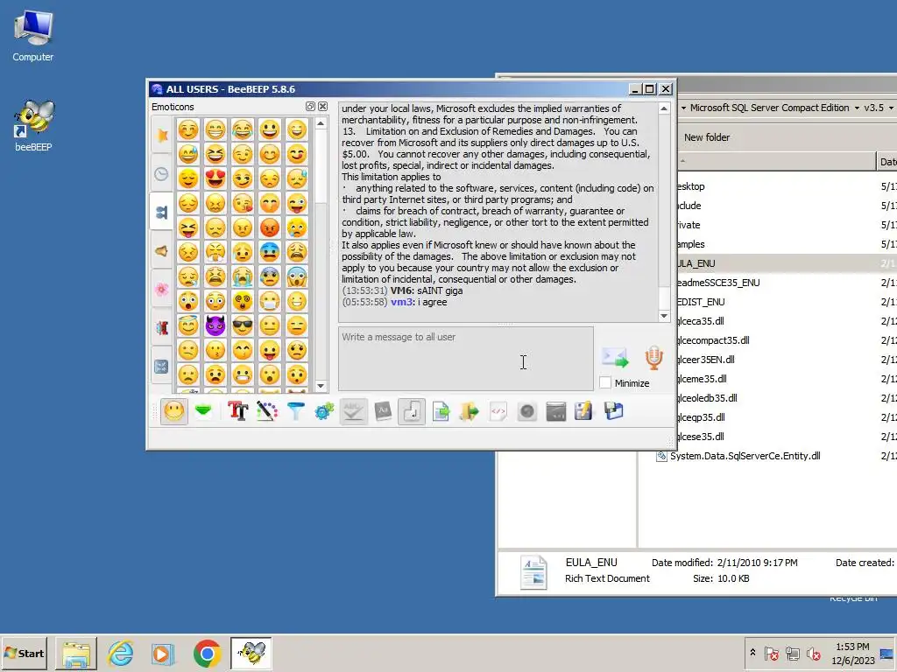The height and width of the screenshot is (672, 897).
Task: Insert the sunglasses emoji
Action: point(243,325)
